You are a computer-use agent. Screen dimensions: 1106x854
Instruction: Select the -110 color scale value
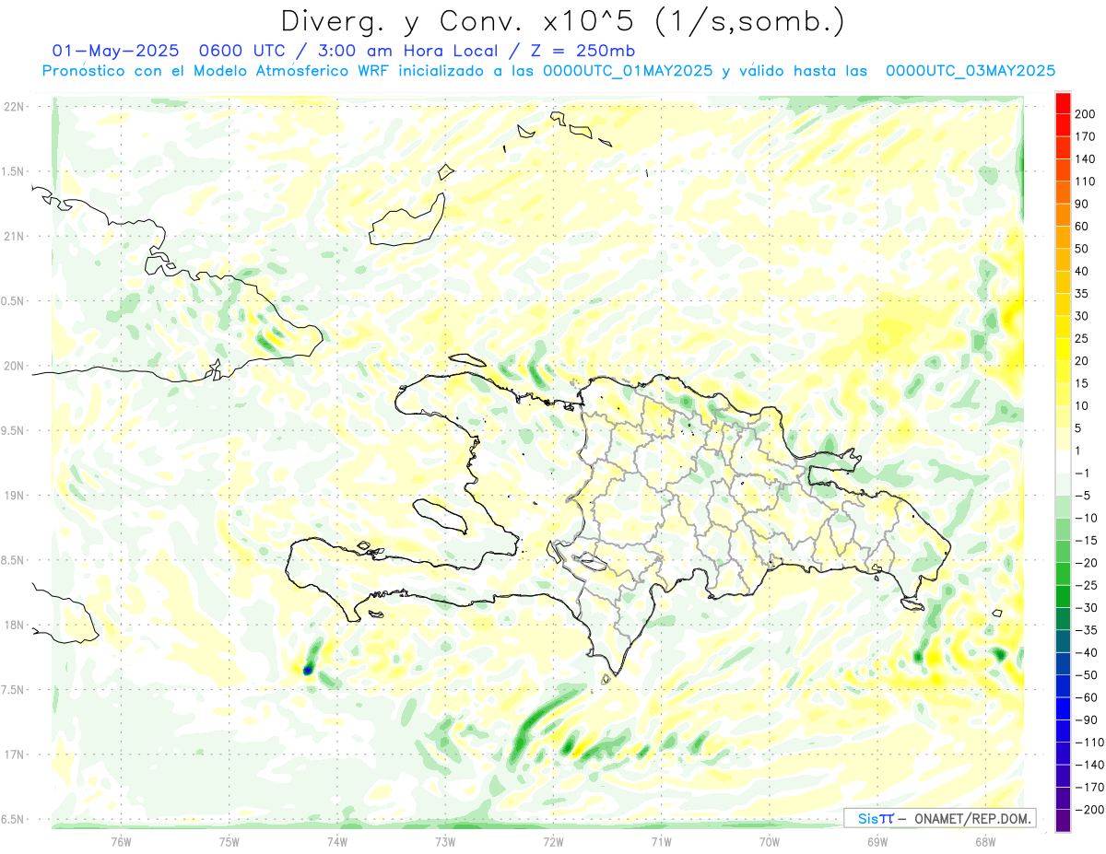[1091, 742]
